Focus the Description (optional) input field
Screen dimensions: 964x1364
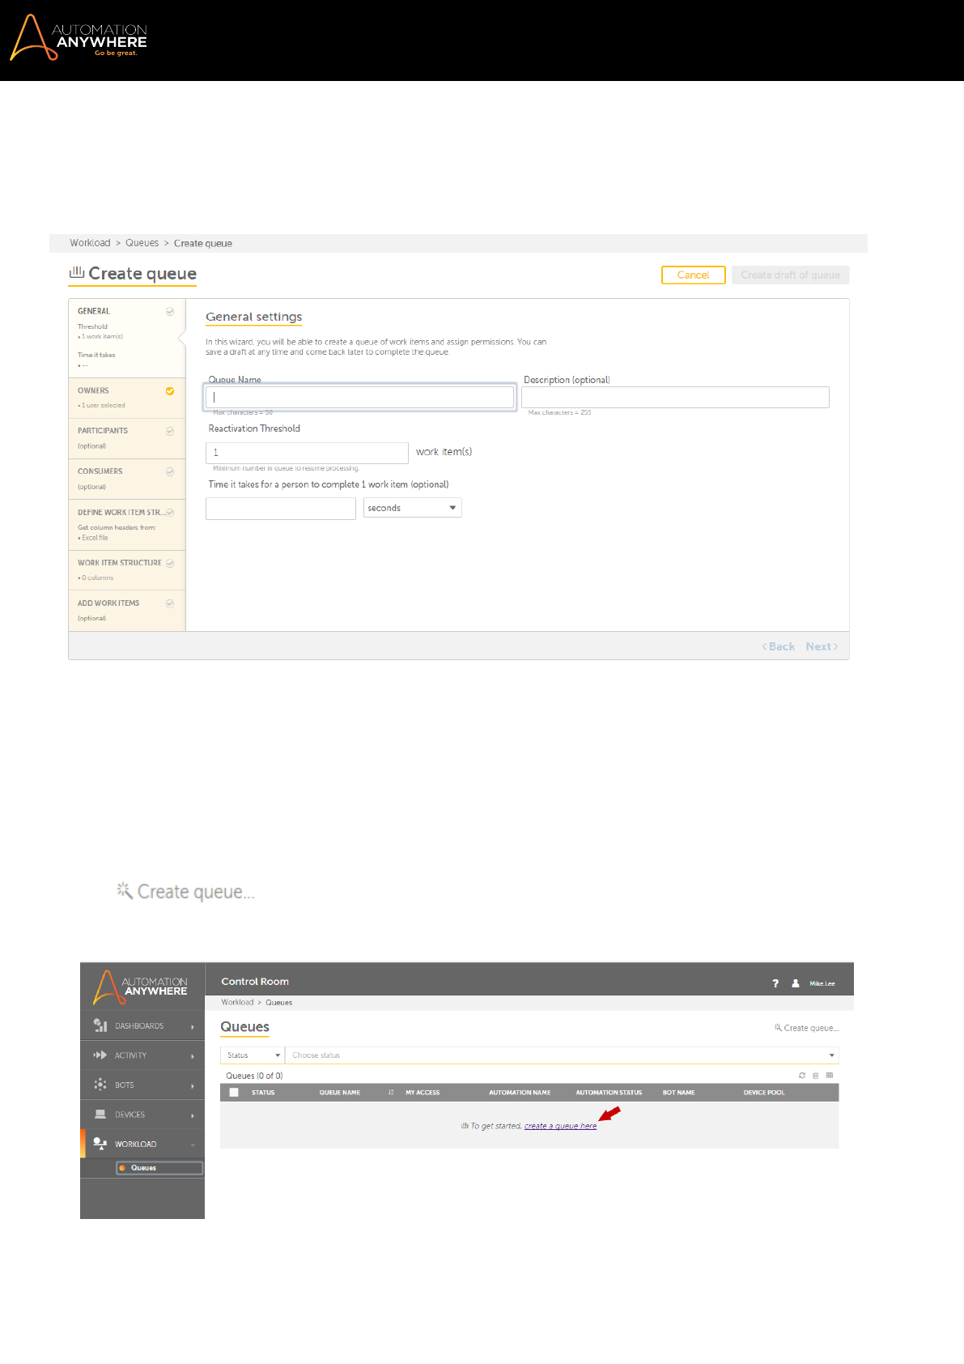tap(675, 397)
